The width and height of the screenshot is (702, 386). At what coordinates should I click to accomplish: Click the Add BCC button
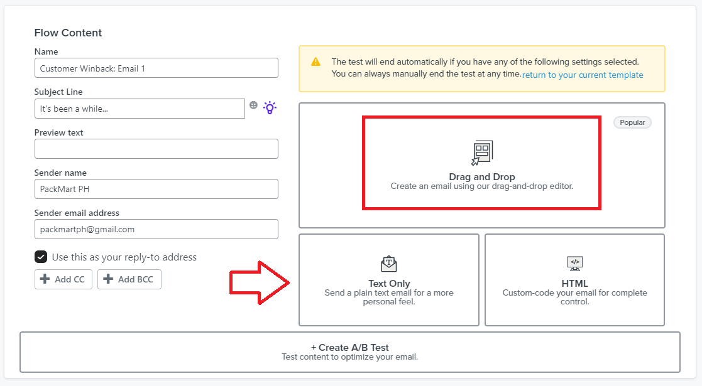(129, 279)
